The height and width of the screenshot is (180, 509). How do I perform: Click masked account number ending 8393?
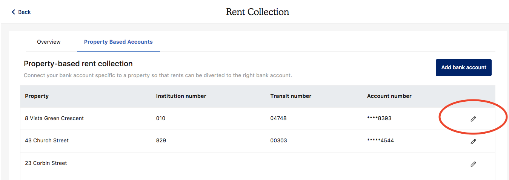pos(379,118)
